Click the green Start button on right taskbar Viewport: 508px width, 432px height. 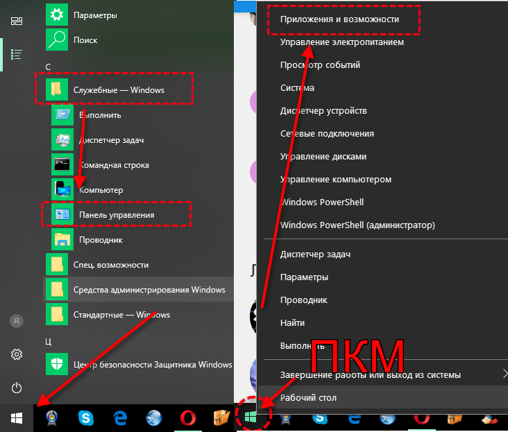coord(251,417)
